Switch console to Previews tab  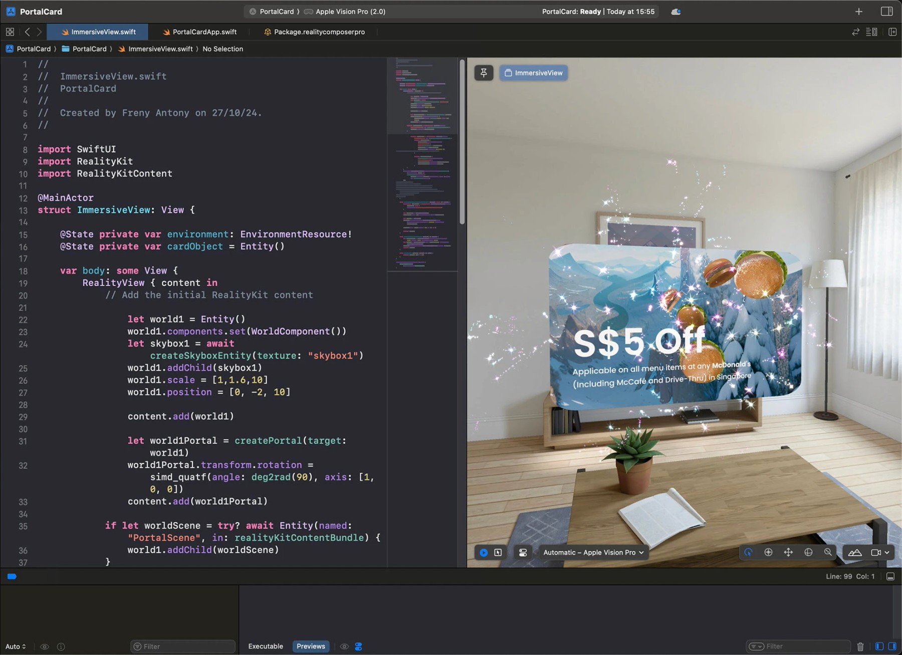pyautogui.click(x=311, y=646)
